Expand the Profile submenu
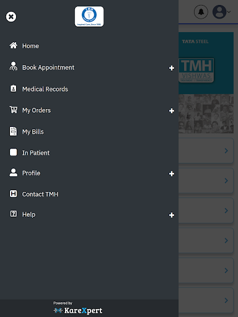The height and width of the screenshot is (317, 238). click(x=172, y=174)
